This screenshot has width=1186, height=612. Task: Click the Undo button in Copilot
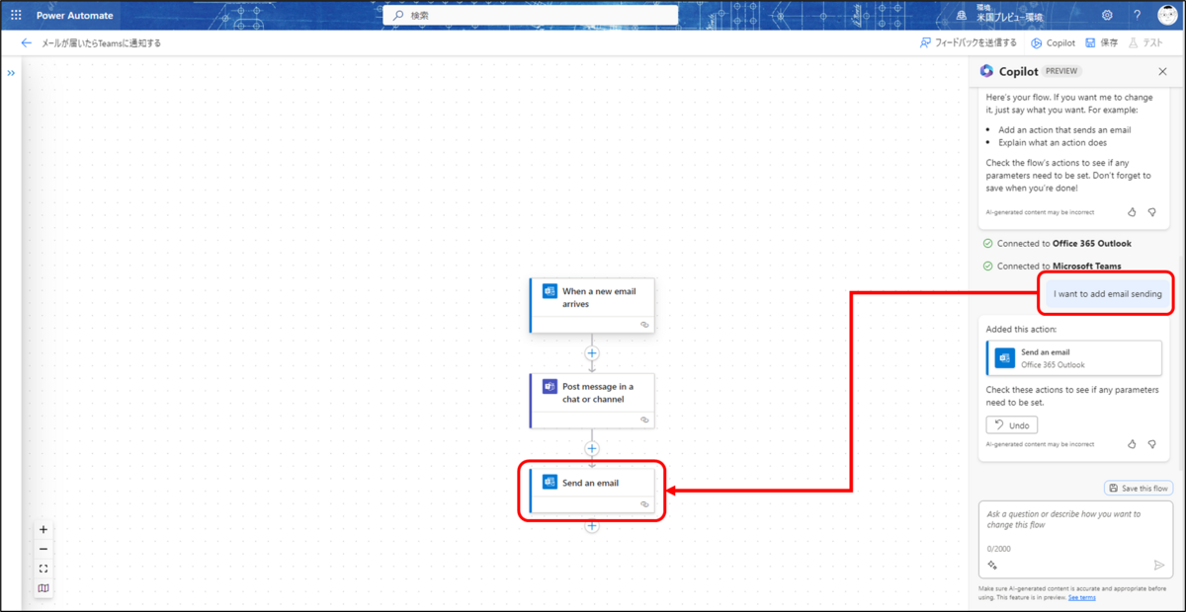[1012, 424]
